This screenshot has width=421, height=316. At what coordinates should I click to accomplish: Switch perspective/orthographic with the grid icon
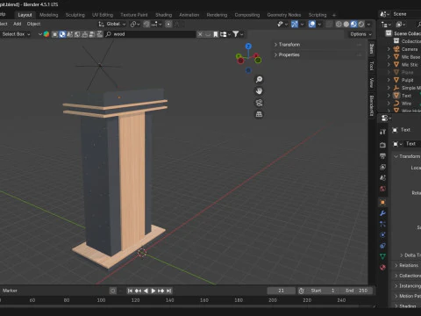(259, 114)
